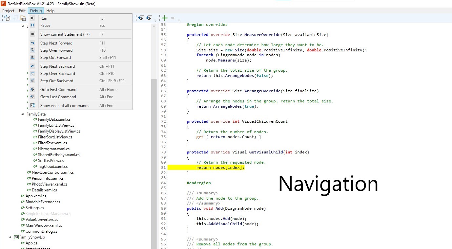Click the Step Next Backward icon
The image size is (452, 249).
click(x=32, y=66)
